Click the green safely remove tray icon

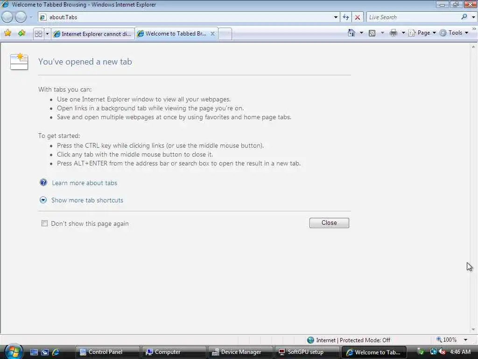[421, 352]
